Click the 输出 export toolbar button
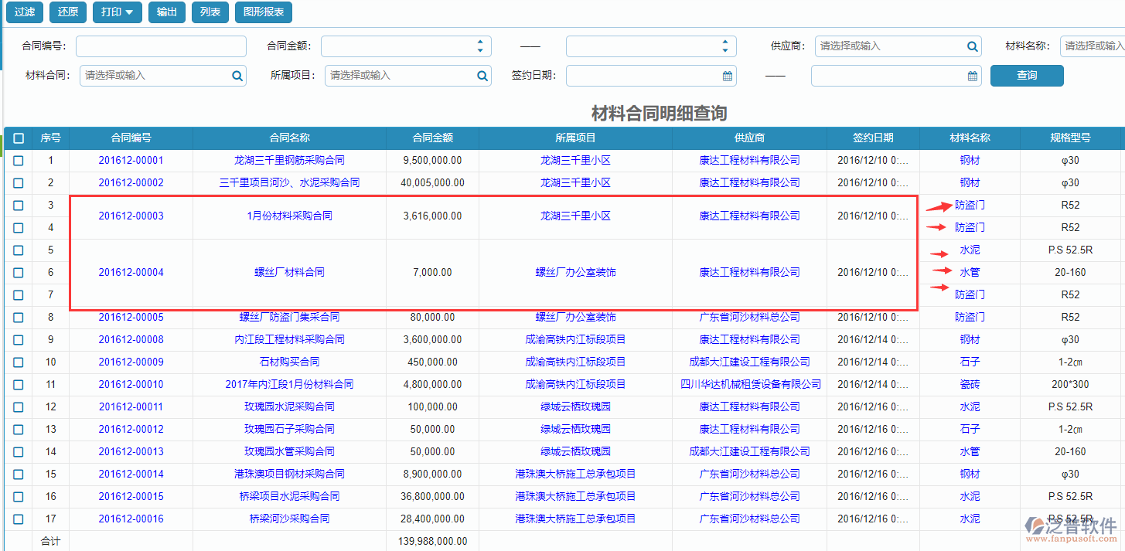Screen dimensions: 1125x551 tap(166, 12)
